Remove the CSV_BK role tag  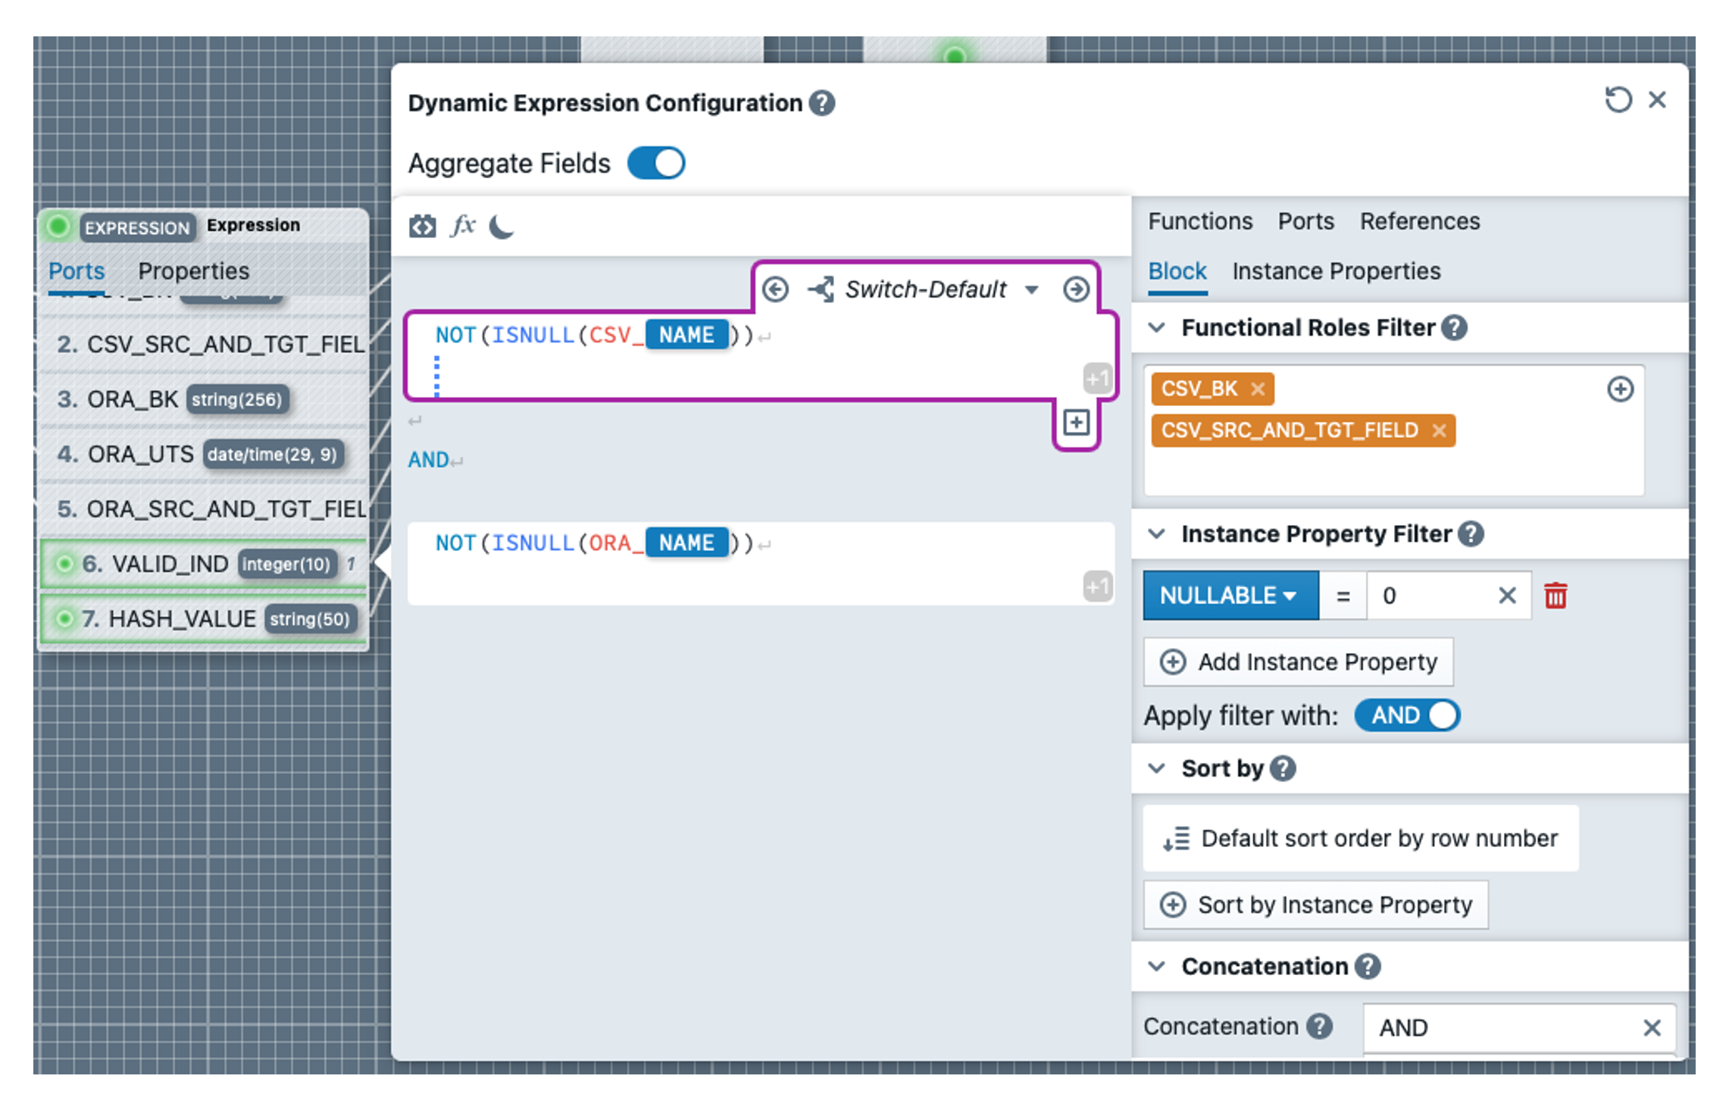[1258, 389]
